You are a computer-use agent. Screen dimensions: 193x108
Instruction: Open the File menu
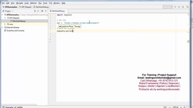point(3,3)
